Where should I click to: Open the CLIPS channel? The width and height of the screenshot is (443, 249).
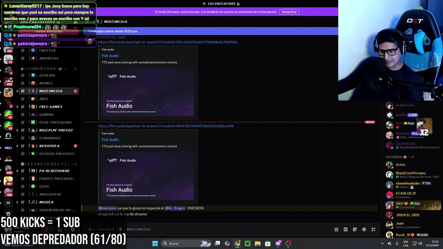point(48,186)
